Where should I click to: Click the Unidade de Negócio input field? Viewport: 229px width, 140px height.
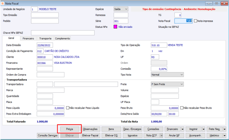(34, 9)
